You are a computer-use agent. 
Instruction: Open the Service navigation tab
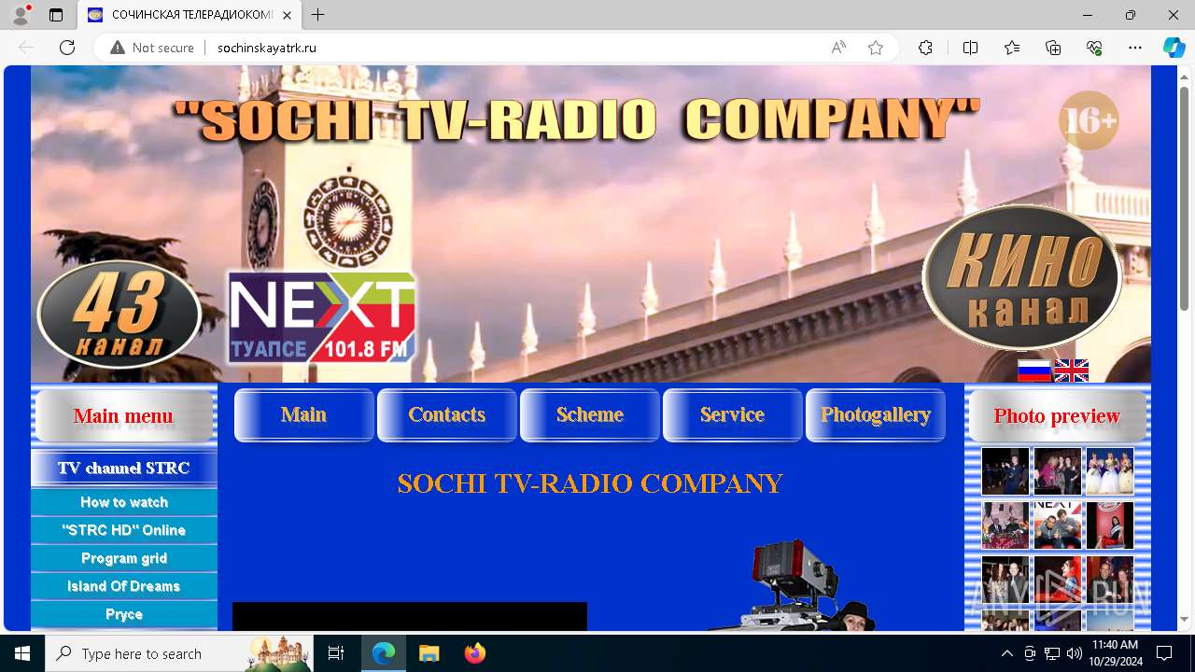coord(733,414)
